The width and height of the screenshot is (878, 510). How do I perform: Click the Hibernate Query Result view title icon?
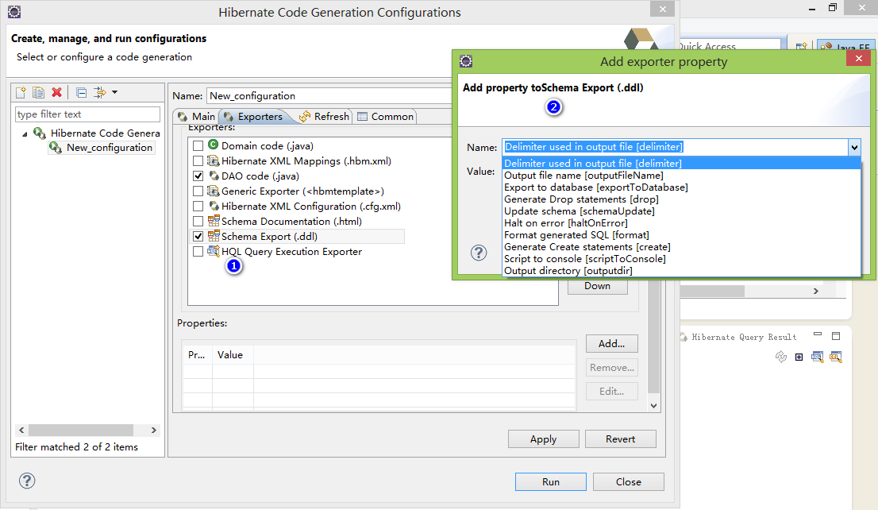coord(684,337)
